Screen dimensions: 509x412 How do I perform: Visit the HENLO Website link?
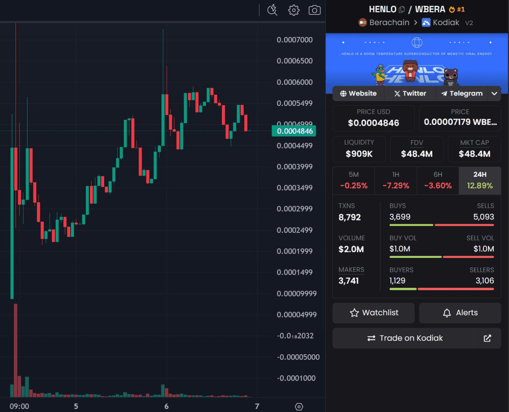point(358,94)
